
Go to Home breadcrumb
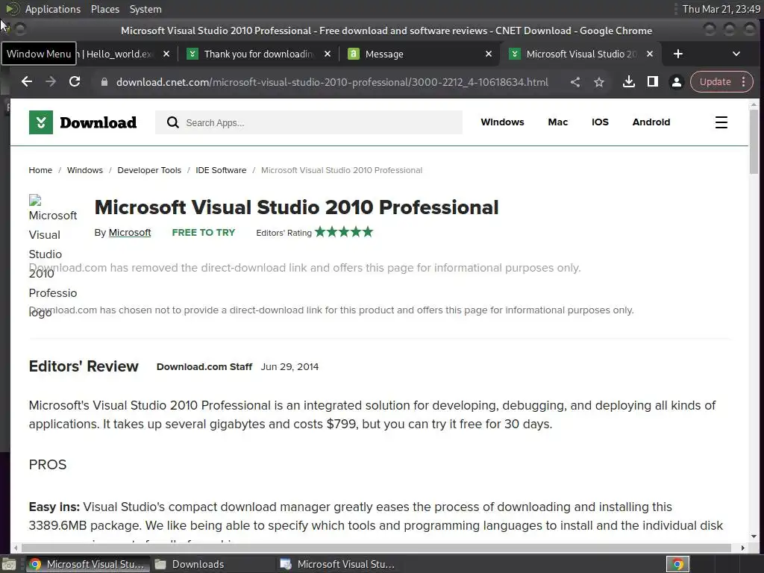(x=40, y=170)
